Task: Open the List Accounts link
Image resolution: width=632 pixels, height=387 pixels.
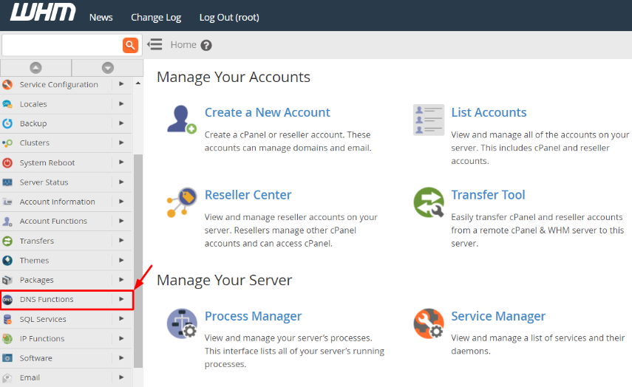Action: (x=489, y=112)
